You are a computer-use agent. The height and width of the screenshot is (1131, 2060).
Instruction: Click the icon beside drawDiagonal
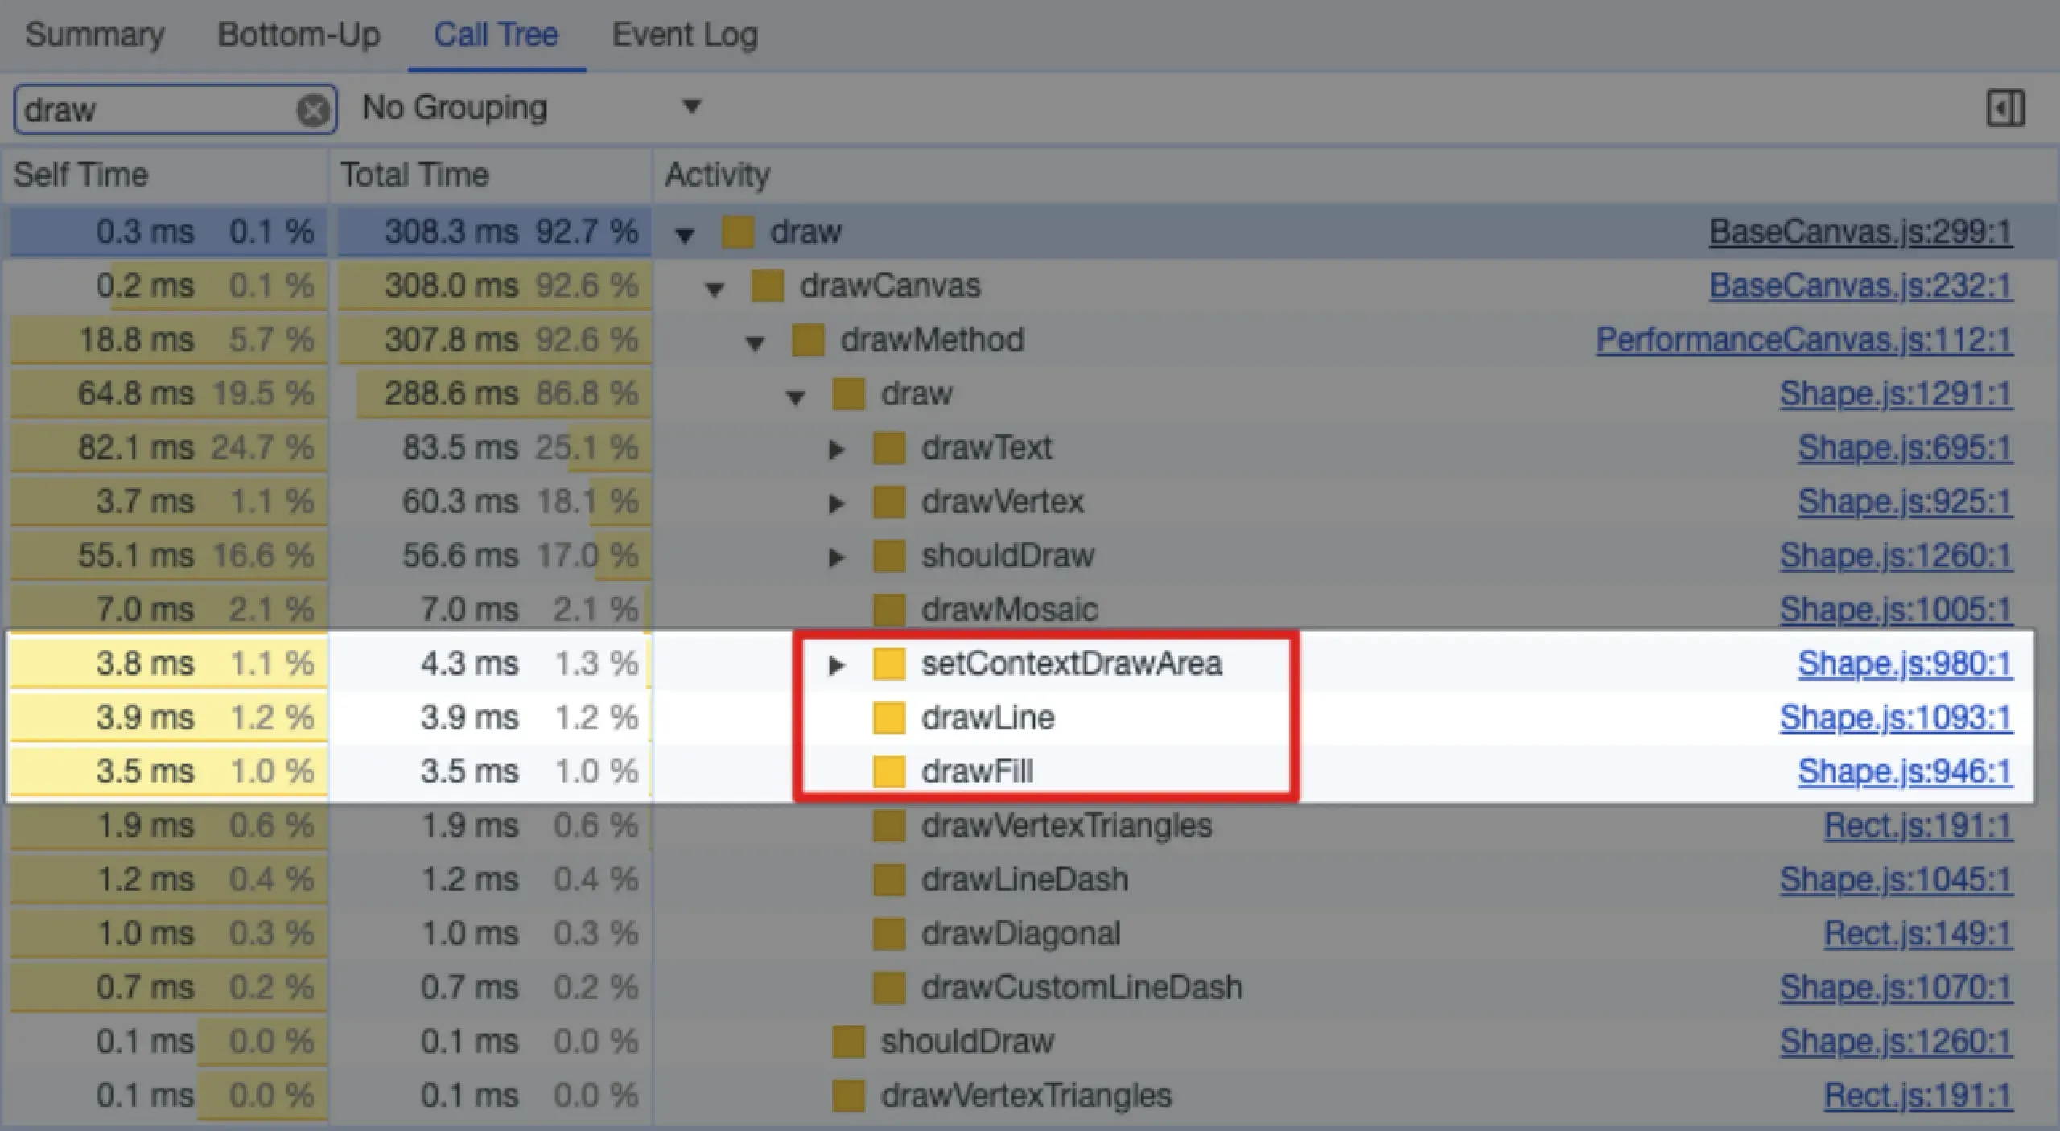(888, 934)
